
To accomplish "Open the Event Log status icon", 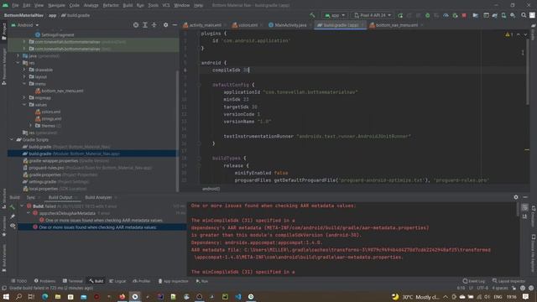I will click(x=474, y=281).
